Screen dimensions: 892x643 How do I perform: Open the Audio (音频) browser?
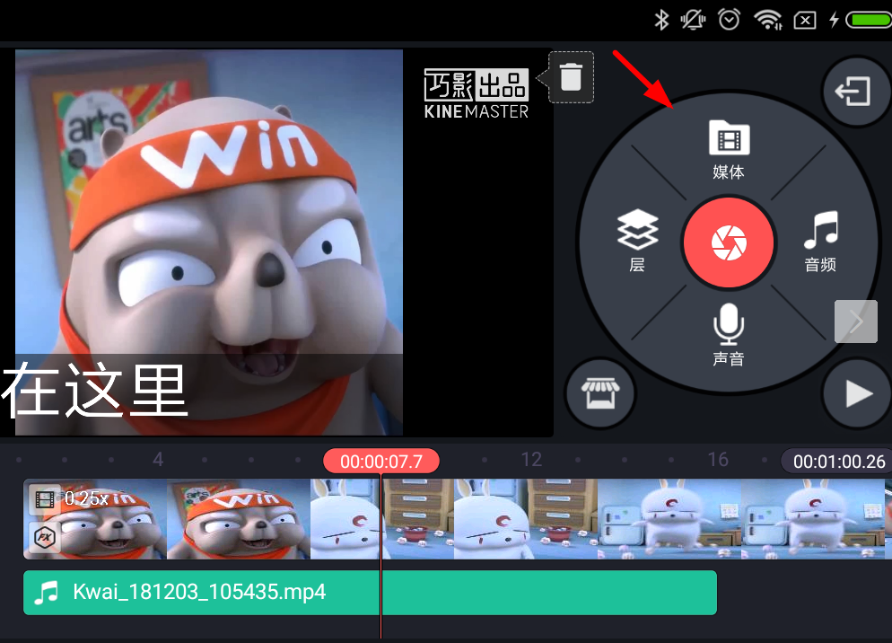820,241
